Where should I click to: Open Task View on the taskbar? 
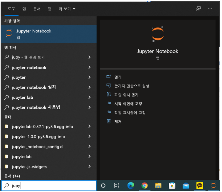(116, 186)
